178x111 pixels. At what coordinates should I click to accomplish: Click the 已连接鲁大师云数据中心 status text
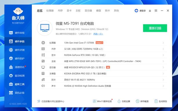53,101
